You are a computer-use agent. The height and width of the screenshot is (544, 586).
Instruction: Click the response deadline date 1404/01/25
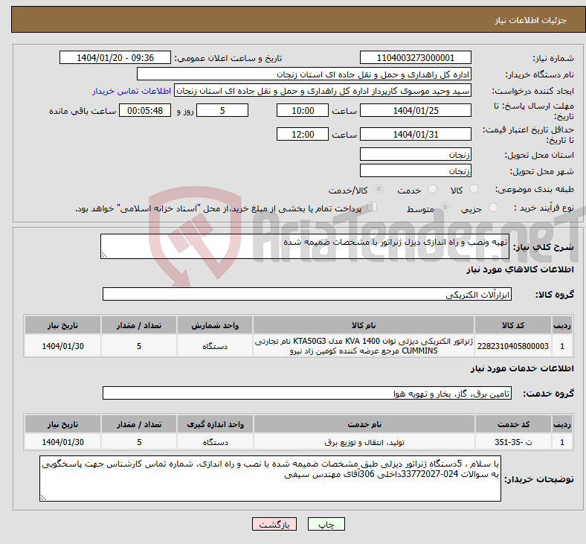coord(415,110)
